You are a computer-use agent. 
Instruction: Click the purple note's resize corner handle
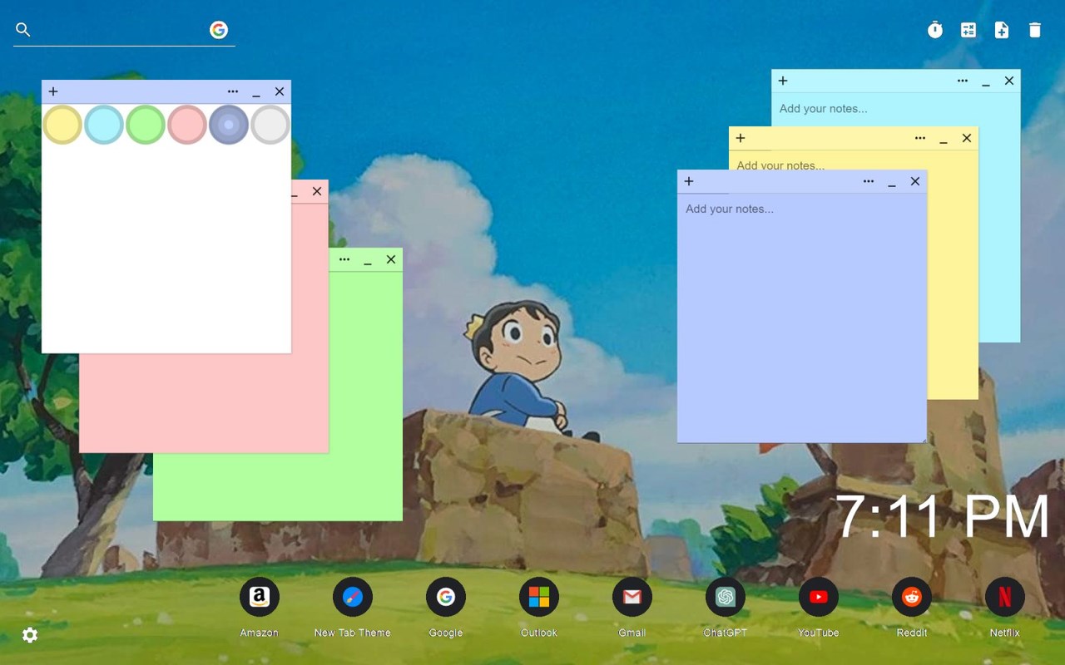(x=923, y=439)
